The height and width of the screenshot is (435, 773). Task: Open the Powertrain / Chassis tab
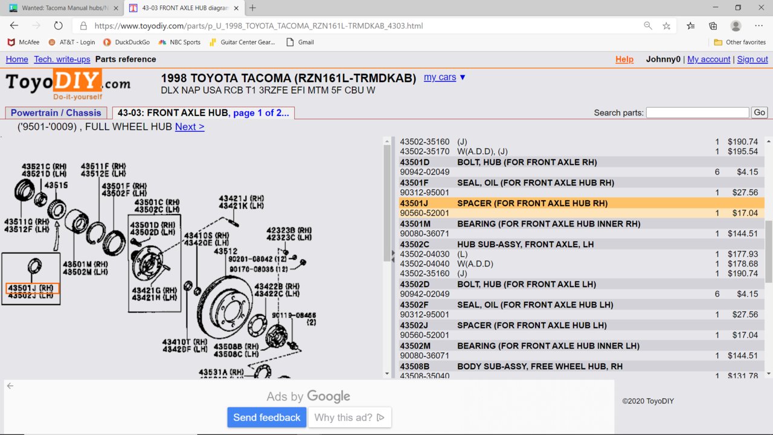[x=56, y=113]
